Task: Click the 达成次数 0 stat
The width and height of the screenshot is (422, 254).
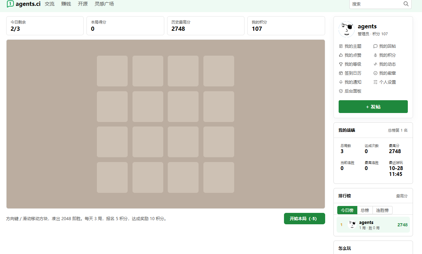Action: pos(371,149)
